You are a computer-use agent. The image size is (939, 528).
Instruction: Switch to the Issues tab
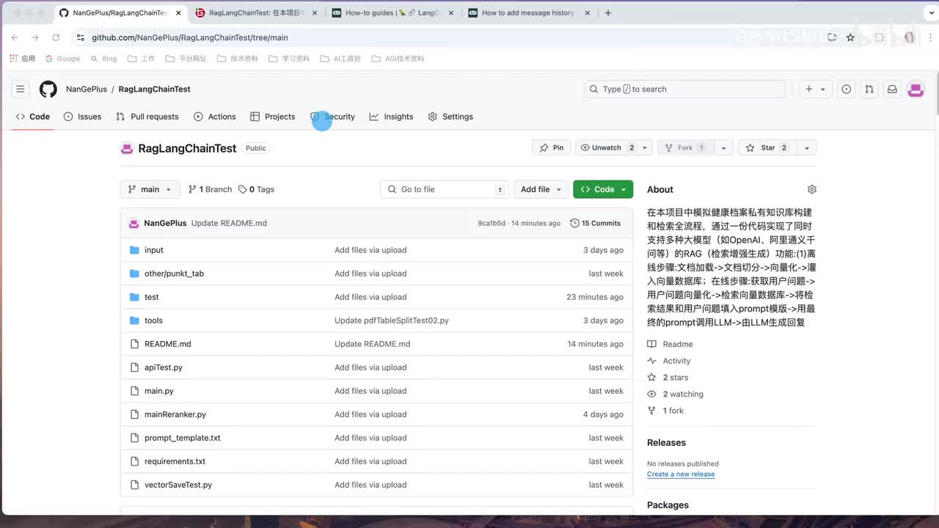point(83,117)
